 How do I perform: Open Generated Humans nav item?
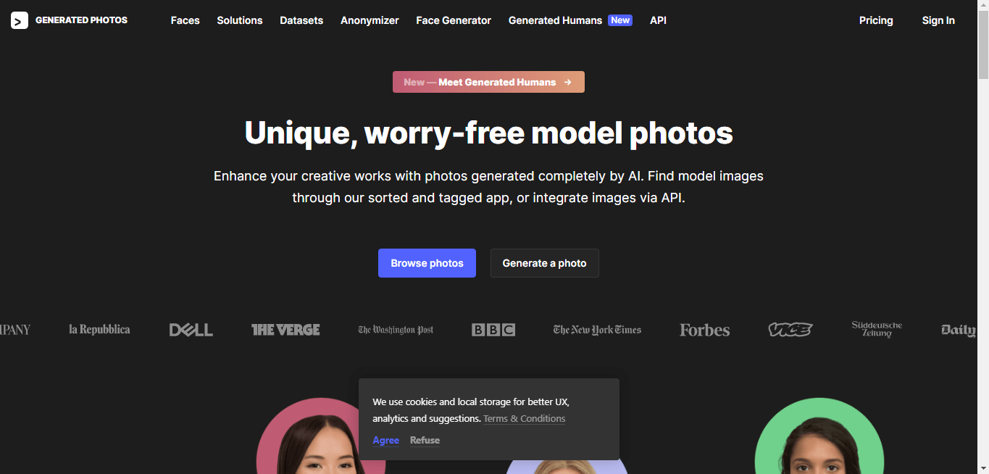tap(570, 20)
